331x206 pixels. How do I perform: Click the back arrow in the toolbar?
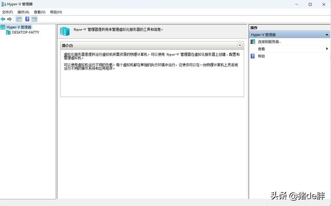[x=3, y=19]
